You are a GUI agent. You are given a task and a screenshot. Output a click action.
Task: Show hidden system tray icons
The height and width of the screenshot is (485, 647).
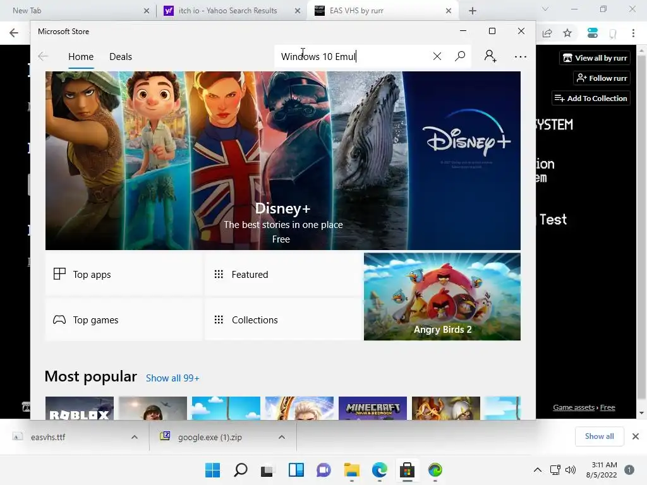(x=537, y=470)
